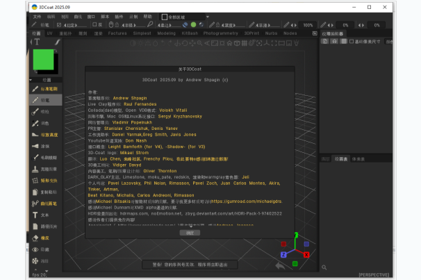Select the 喷枪 airbrush tool
The height and width of the screenshot is (280, 421).
tap(46, 111)
